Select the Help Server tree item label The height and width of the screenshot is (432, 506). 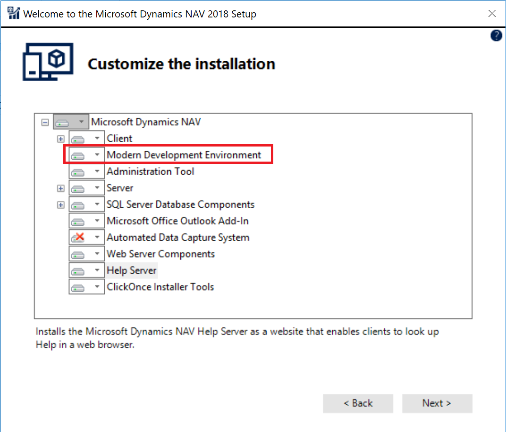[131, 270]
